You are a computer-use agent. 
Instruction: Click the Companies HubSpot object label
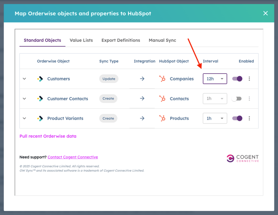pos(182,79)
